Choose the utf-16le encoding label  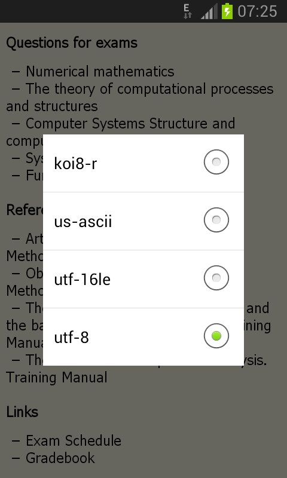click(83, 279)
